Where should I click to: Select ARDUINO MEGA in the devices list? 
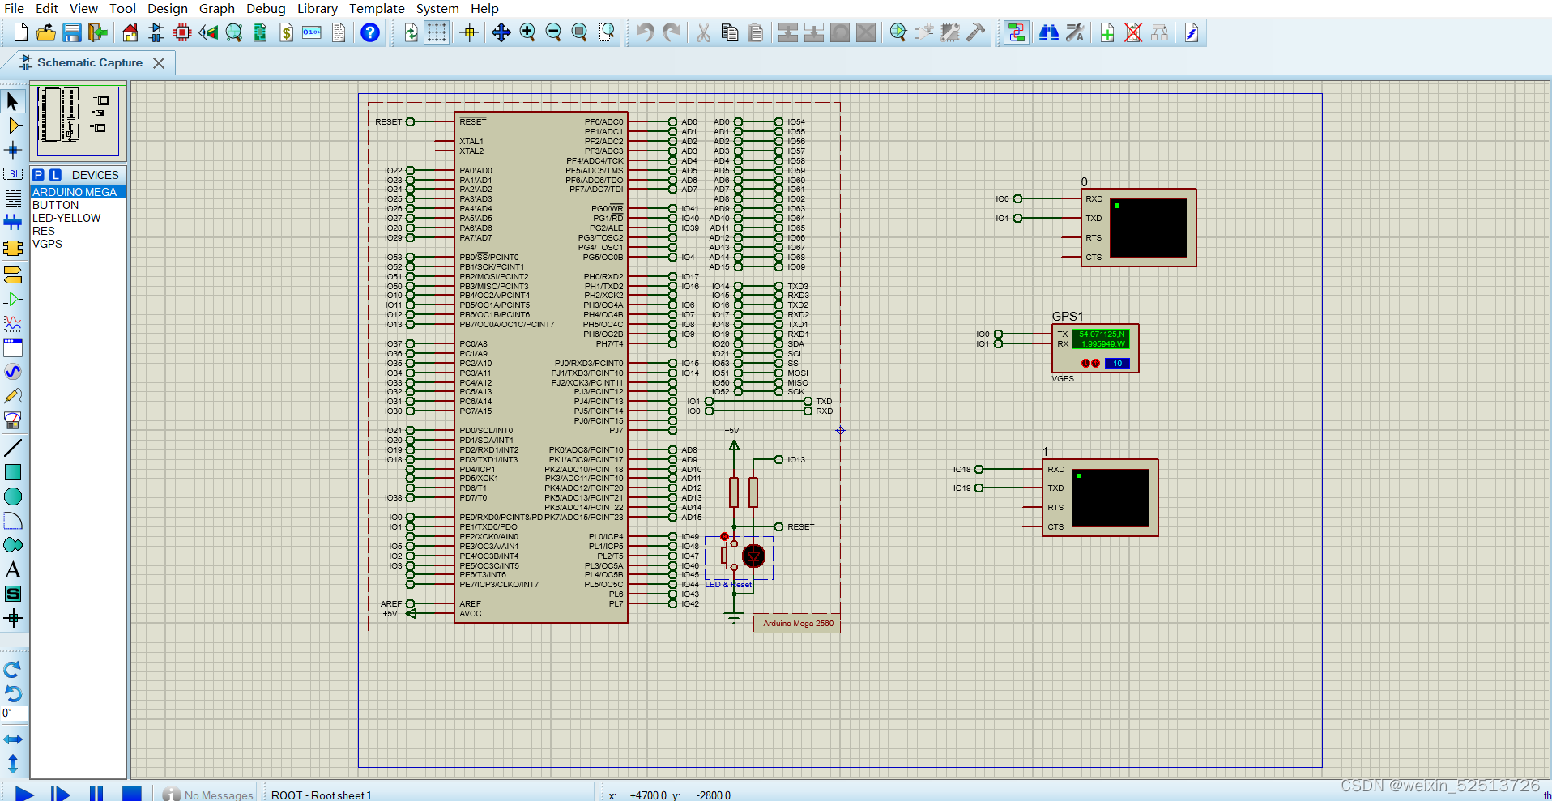pos(79,192)
